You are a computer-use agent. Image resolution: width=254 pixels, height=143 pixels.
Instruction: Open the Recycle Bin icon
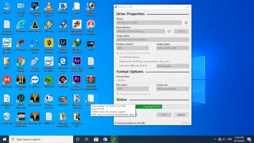pos(7,118)
